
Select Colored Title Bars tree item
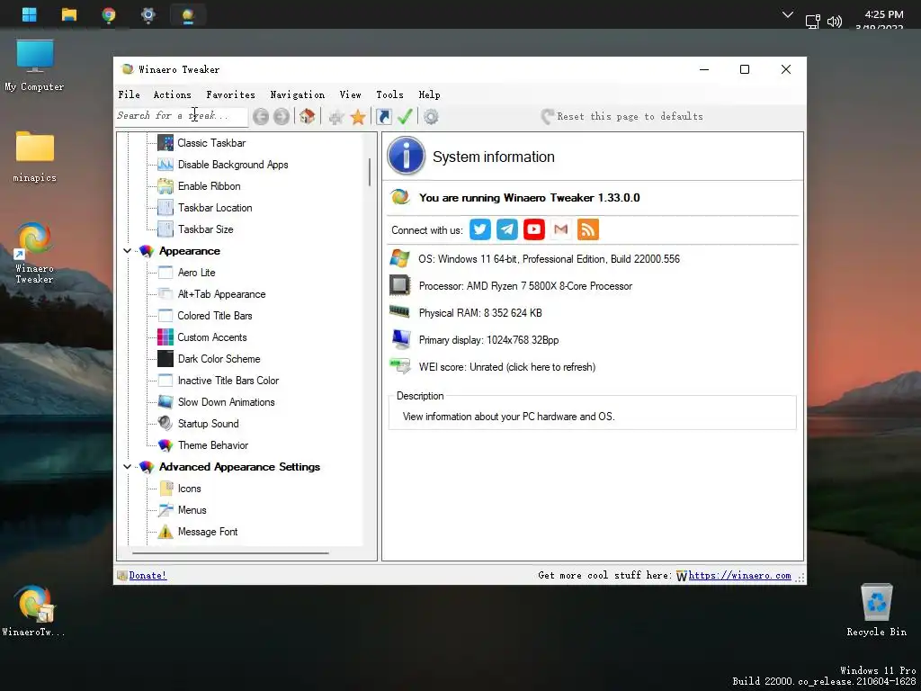[x=215, y=316]
